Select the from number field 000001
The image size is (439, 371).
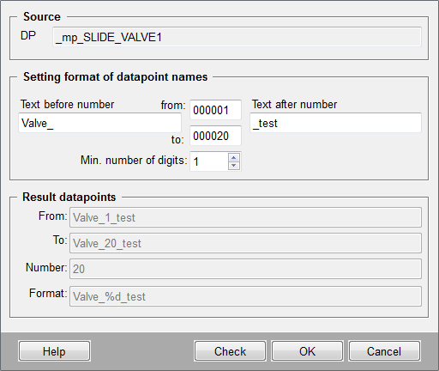[x=215, y=110]
